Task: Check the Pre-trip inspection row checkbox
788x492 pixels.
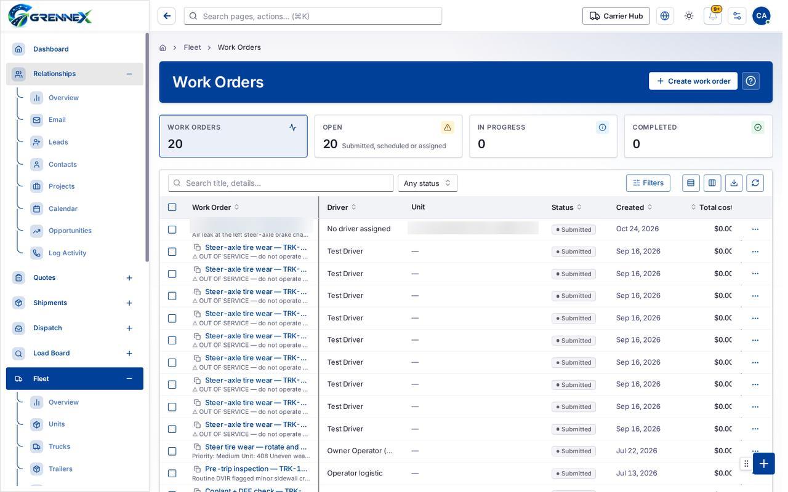Action: [172, 473]
